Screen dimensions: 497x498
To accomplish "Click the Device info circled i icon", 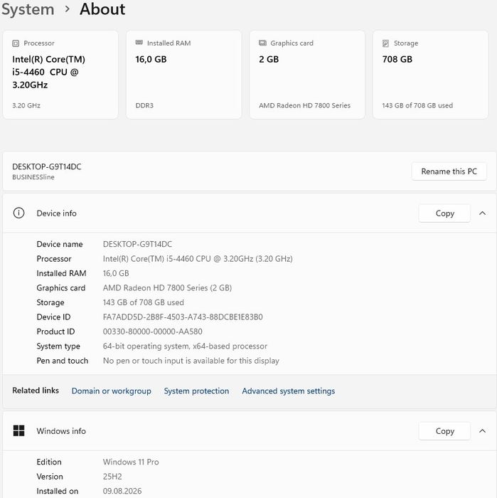I will coord(18,213).
